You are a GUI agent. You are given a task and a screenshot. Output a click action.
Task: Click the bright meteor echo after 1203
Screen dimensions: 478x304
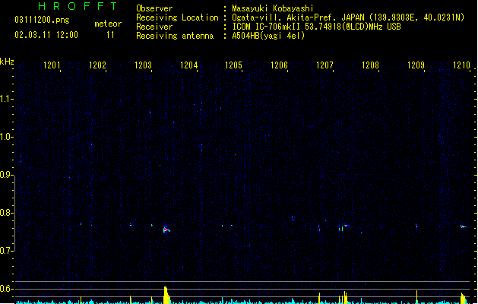point(166,229)
